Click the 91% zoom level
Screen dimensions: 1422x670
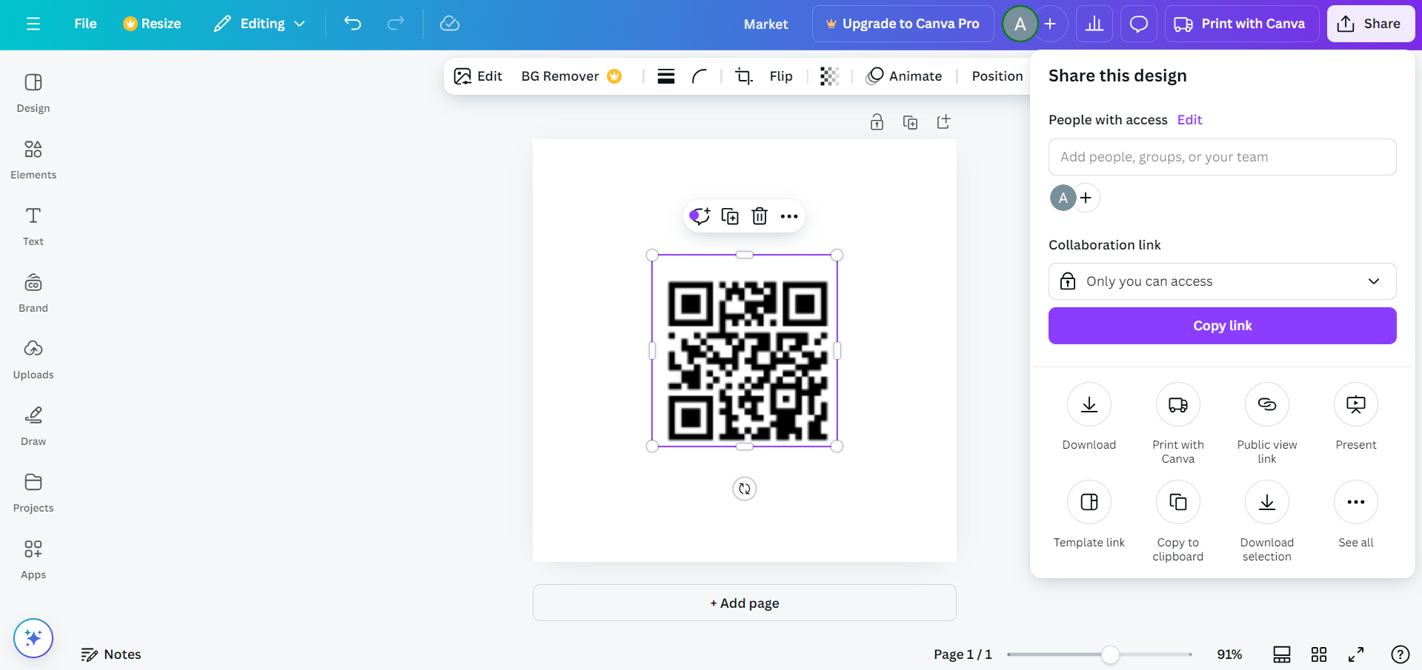click(x=1229, y=654)
